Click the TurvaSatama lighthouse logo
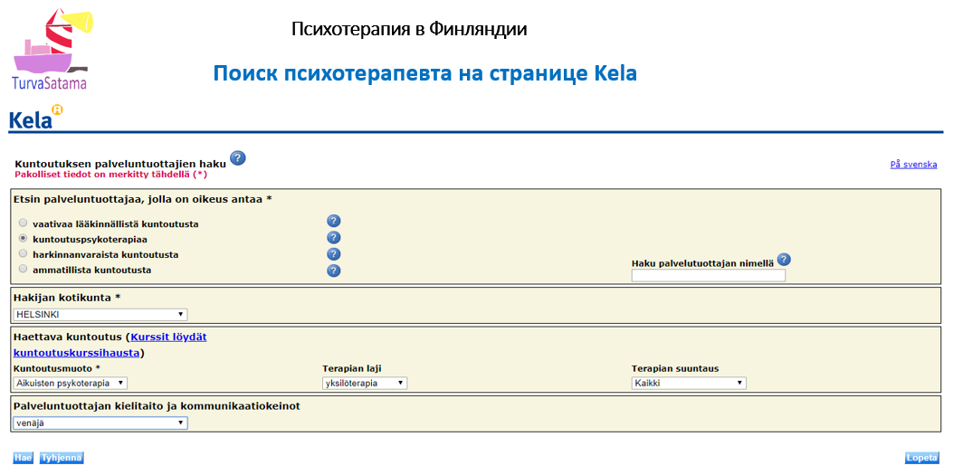 pos(52,49)
